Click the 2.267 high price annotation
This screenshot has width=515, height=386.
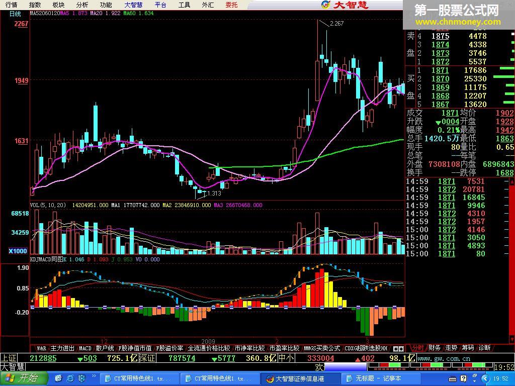(336, 24)
